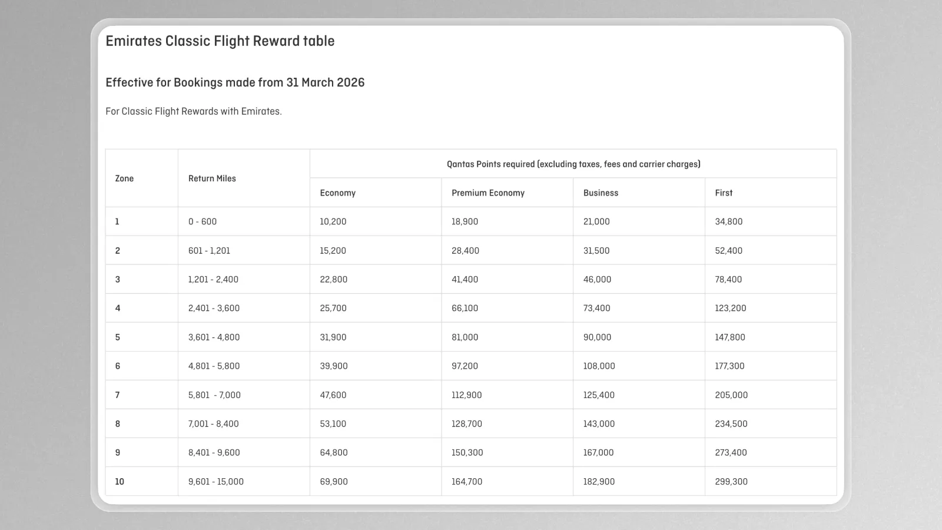Select the 108,000 Business cell
Screen dimensions: 942x530
(x=639, y=366)
